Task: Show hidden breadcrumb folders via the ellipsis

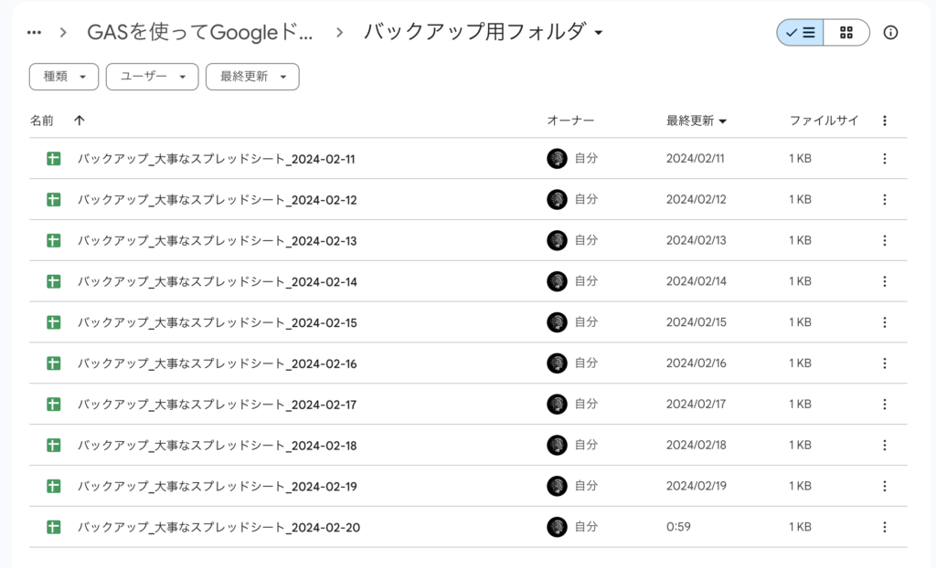Action: pos(35,33)
